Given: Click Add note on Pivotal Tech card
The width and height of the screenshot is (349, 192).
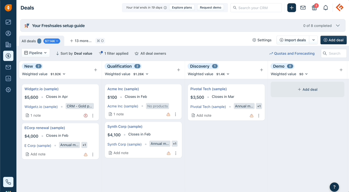Looking at the screenshot, I should (x=201, y=116).
